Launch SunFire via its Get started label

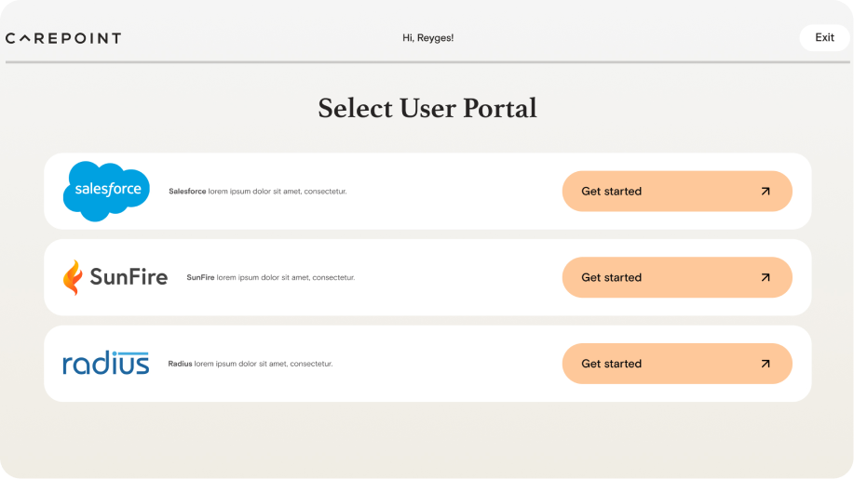(x=611, y=277)
